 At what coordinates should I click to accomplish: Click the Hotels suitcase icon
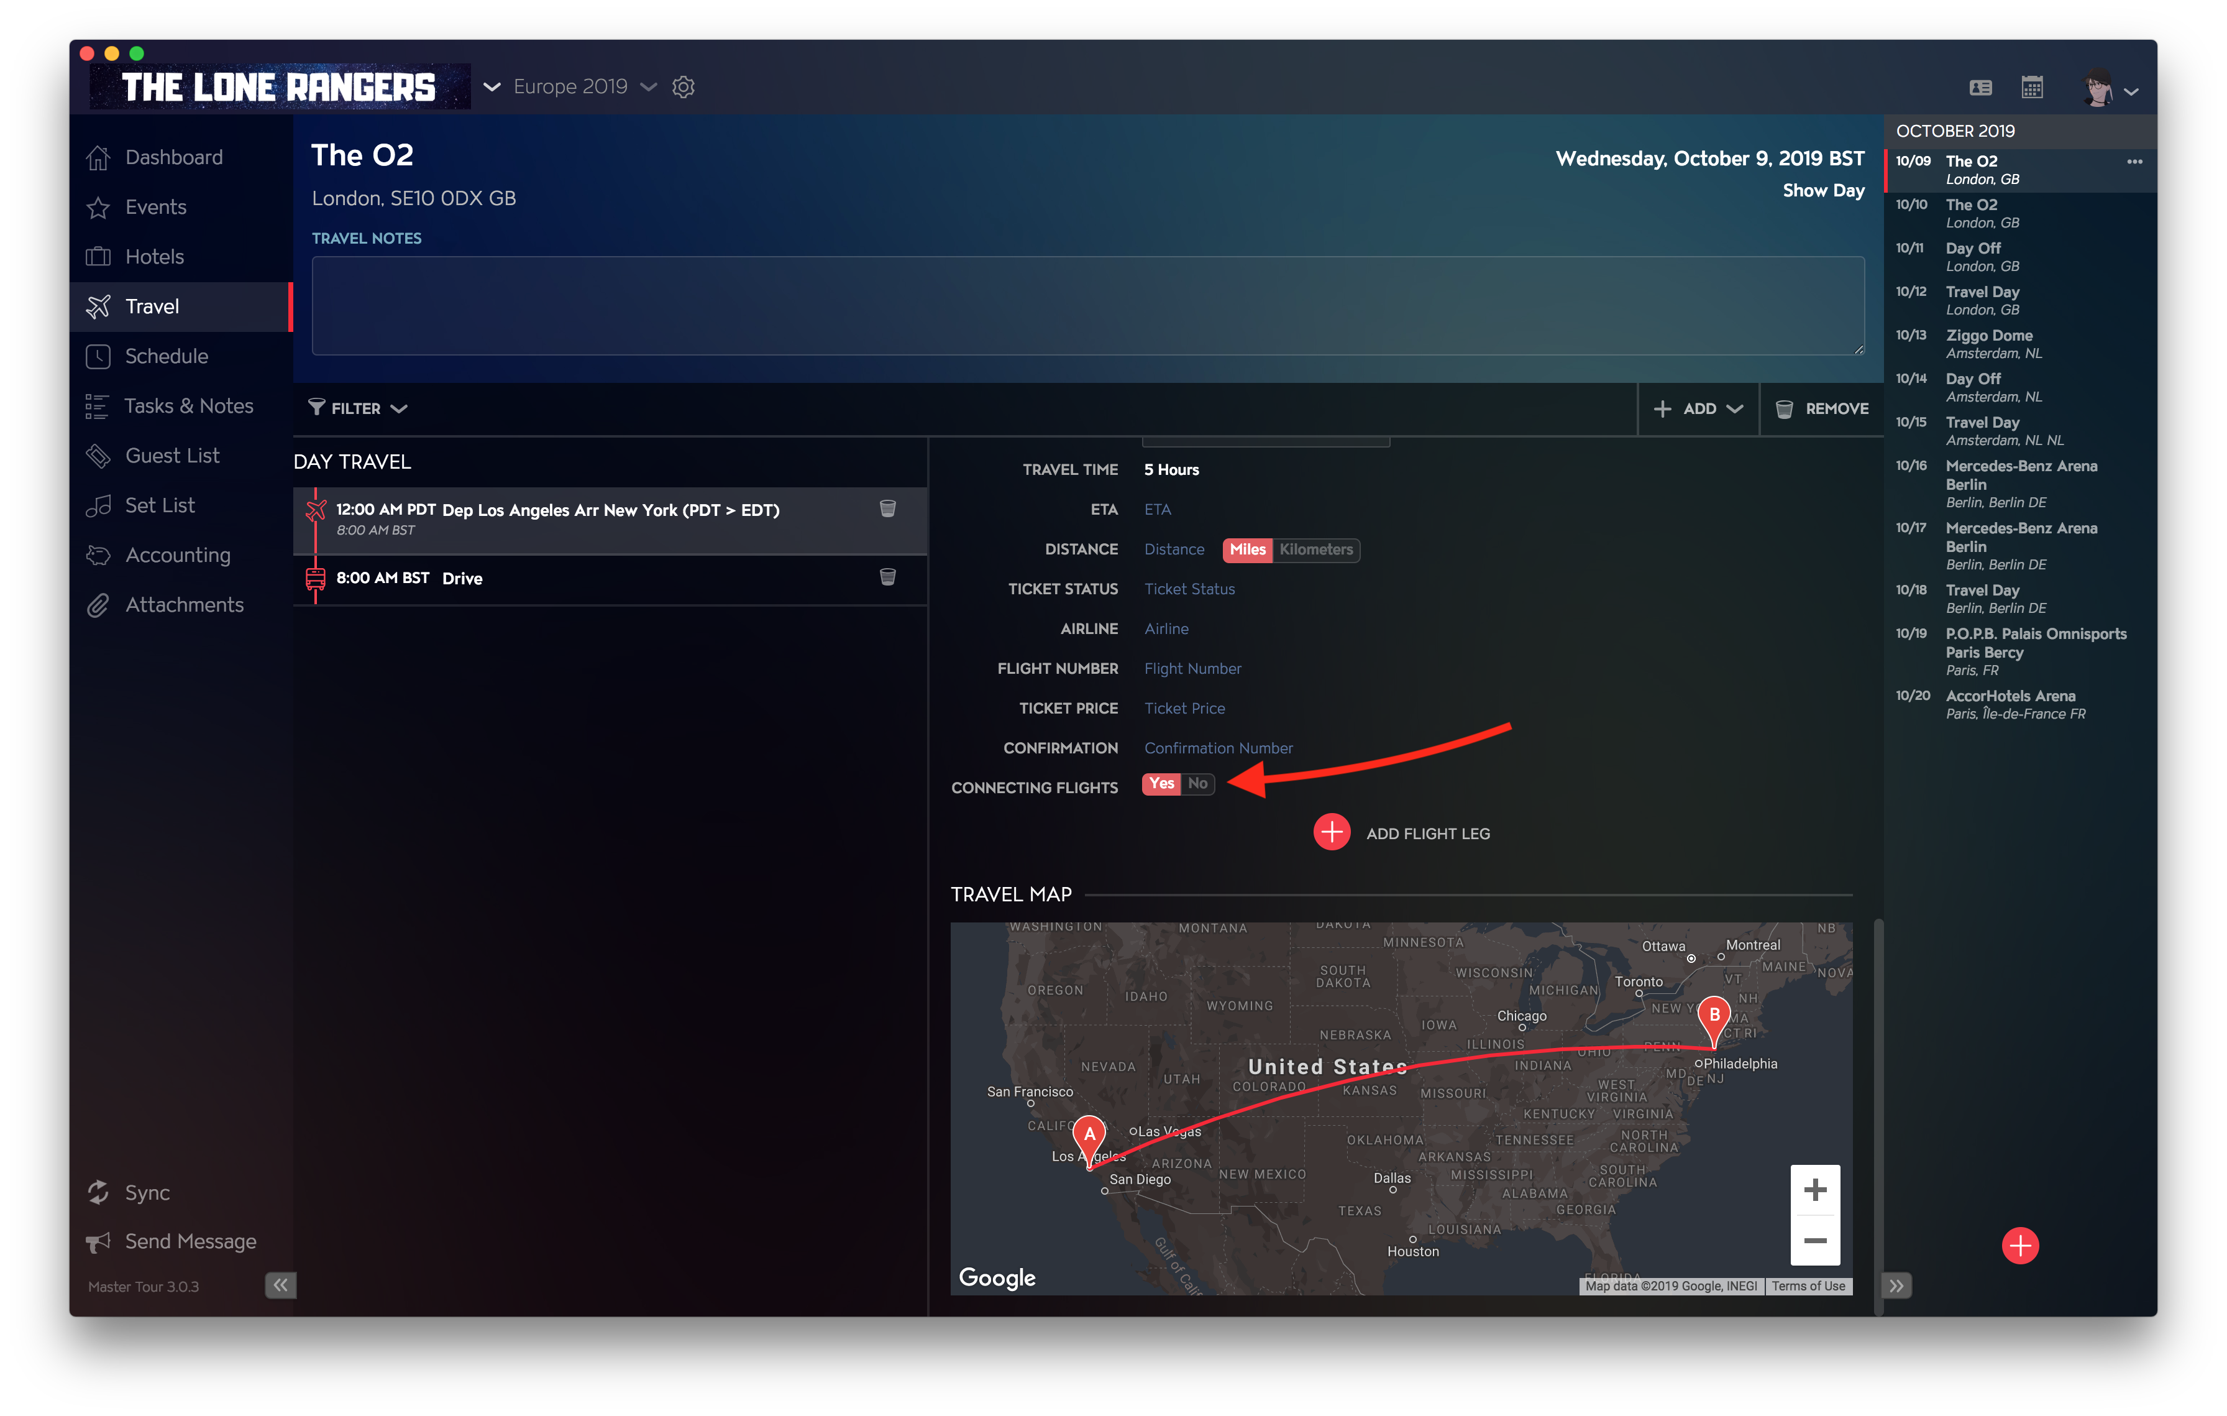(x=99, y=257)
